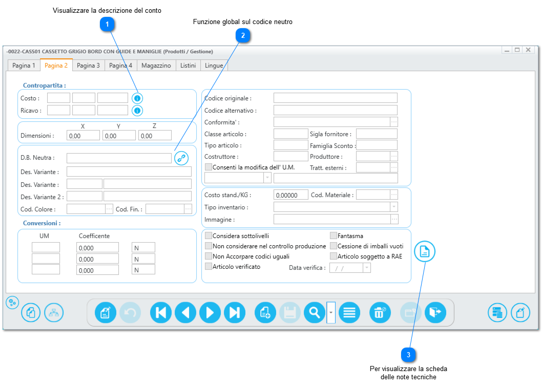Viewport: 543px width, 389px height.
Task: Open the Data verifica date picker
Action: [x=367, y=268]
